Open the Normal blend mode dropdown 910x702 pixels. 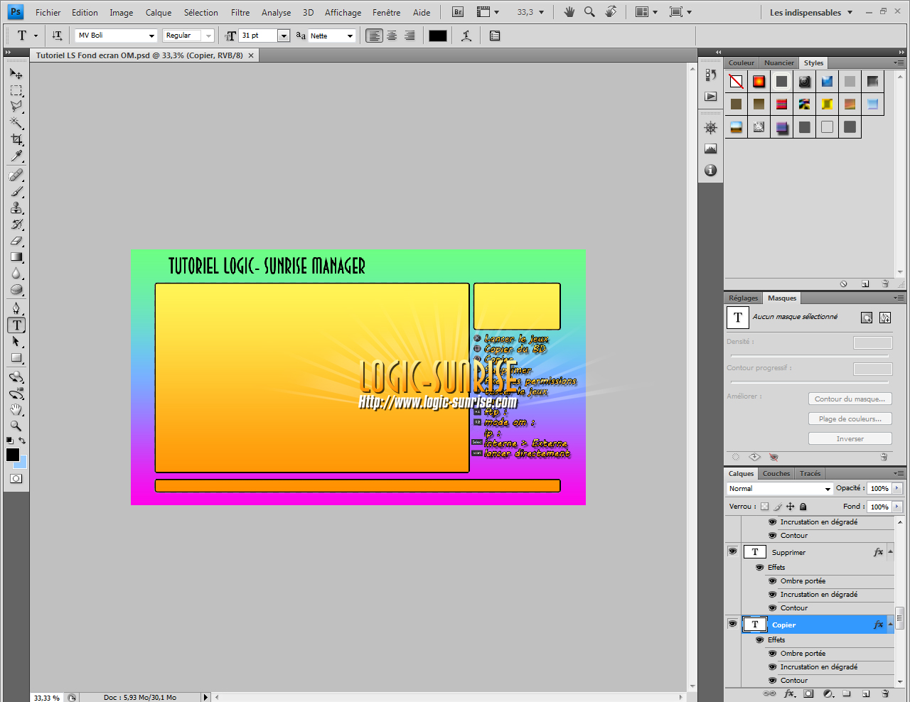[x=828, y=489]
